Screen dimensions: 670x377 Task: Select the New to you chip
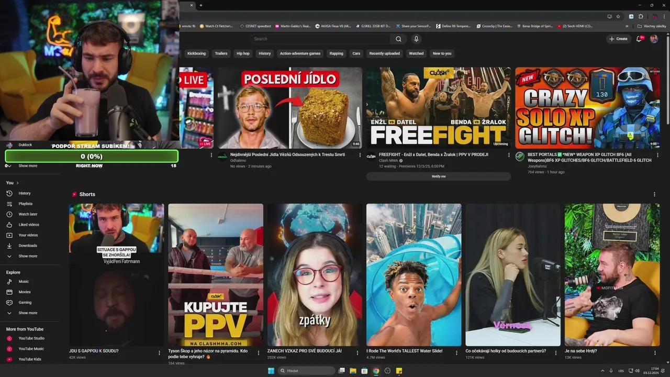point(442,53)
